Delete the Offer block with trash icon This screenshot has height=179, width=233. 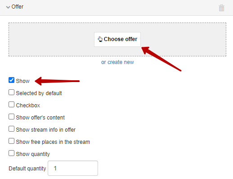point(221,8)
